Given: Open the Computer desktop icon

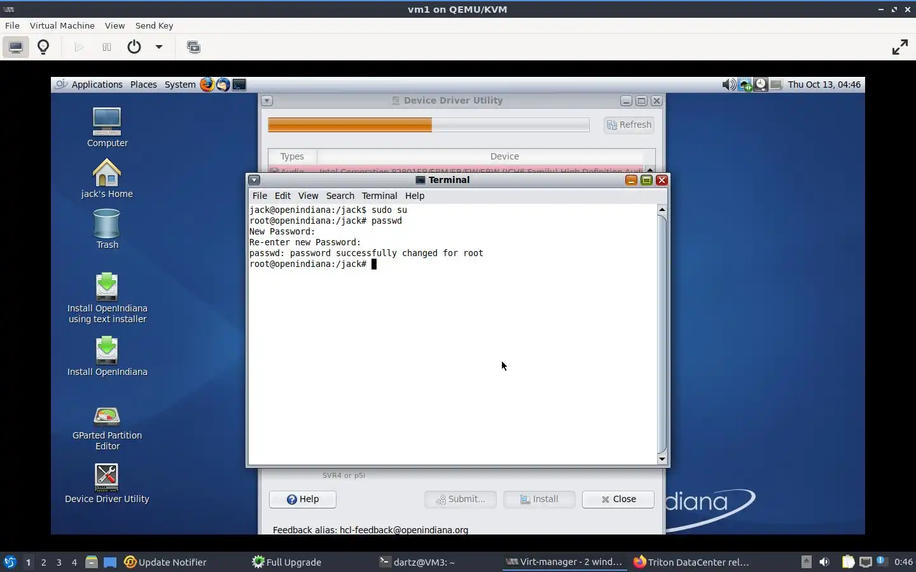Looking at the screenshot, I should [x=107, y=127].
